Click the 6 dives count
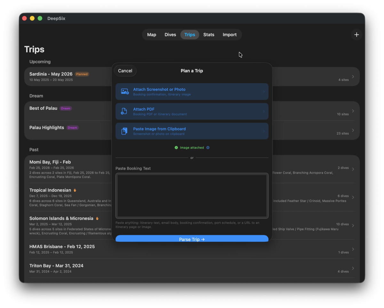This screenshot has width=384, height=308. (343, 196)
